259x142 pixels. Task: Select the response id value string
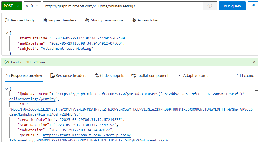click(x=131, y=112)
